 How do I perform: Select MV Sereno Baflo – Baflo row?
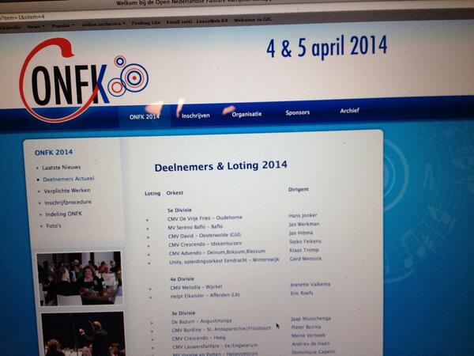tap(195, 227)
